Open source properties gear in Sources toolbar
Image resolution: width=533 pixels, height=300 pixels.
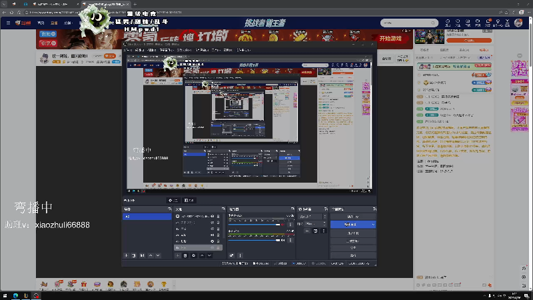(x=194, y=255)
